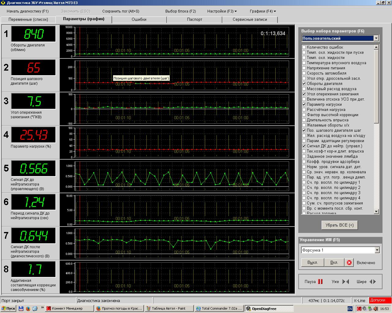Enable the Напряжение питания checkbox
This screenshot has height=313, width=392.
pyautogui.click(x=304, y=68)
